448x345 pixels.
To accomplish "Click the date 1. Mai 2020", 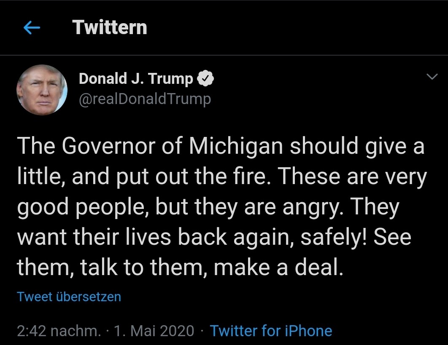I will [154, 331].
